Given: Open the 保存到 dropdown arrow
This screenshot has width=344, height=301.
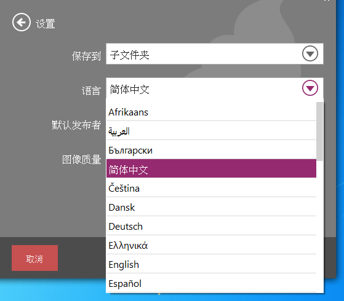Looking at the screenshot, I should [310, 53].
